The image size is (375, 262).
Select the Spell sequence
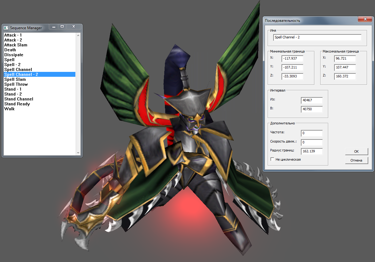click(x=39, y=60)
